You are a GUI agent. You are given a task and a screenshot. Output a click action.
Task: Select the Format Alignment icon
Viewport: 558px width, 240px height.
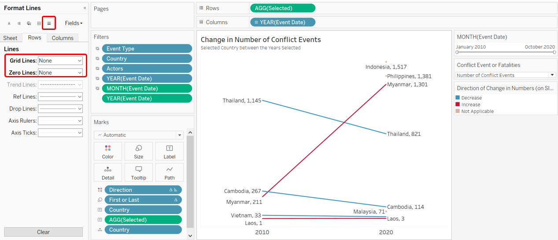pos(19,23)
